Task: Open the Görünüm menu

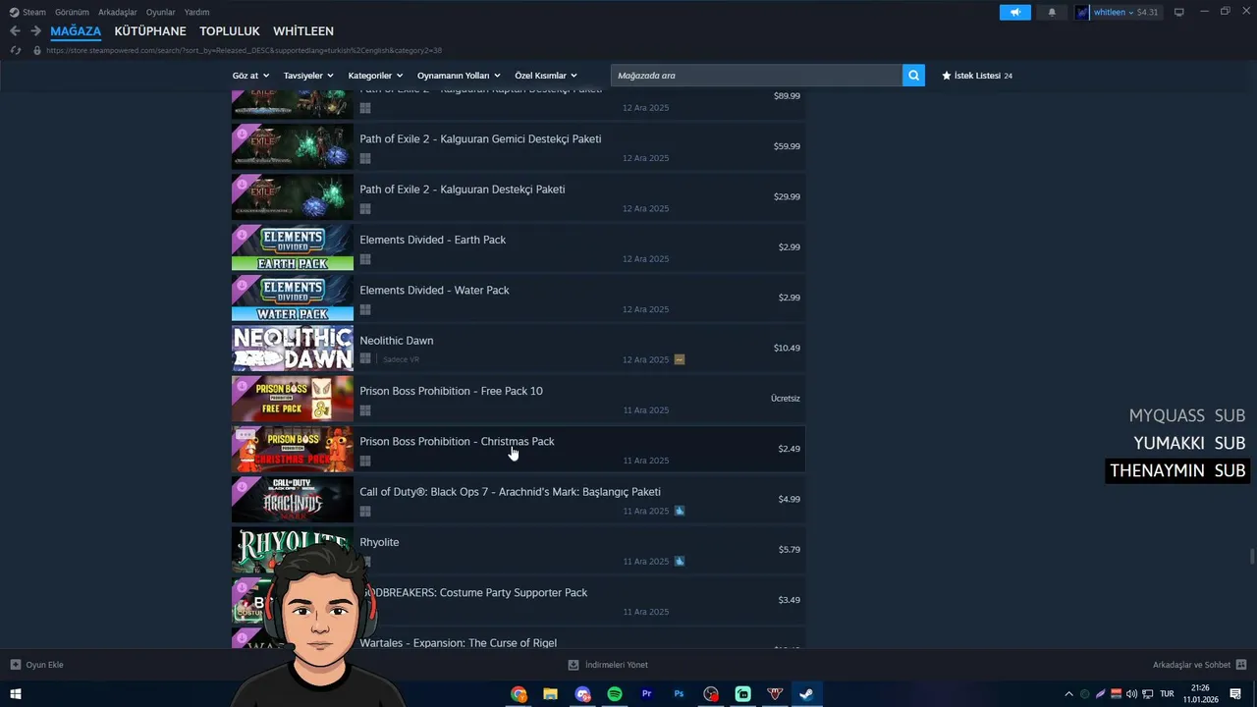Action: pyautogui.click(x=72, y=12)
